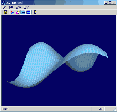The image size is (117, 112).
Task: Click the toolbar gripper handle
Action: (2, 12)
